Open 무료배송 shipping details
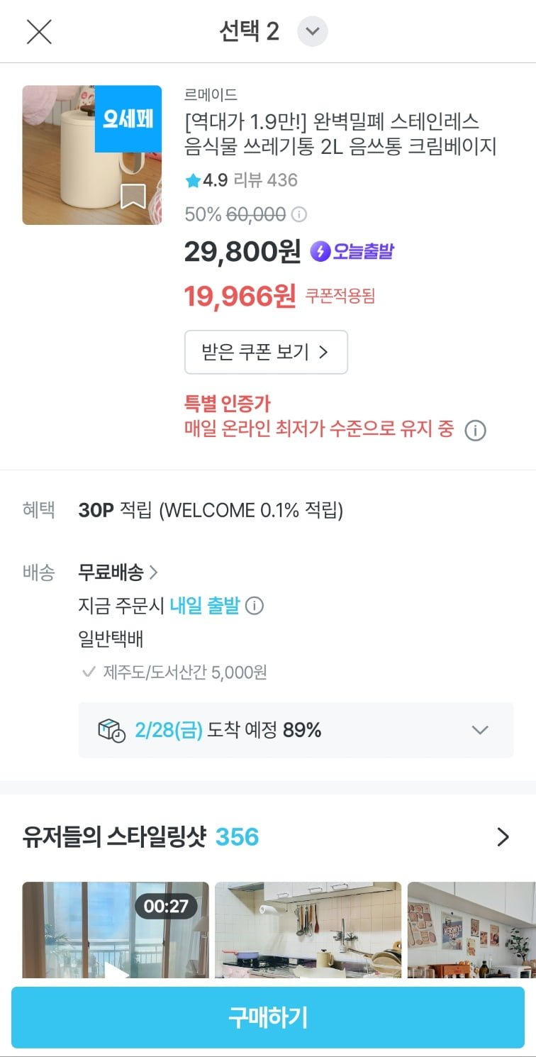The width and height of the screenshot is (536, 1057). point(118,572)
